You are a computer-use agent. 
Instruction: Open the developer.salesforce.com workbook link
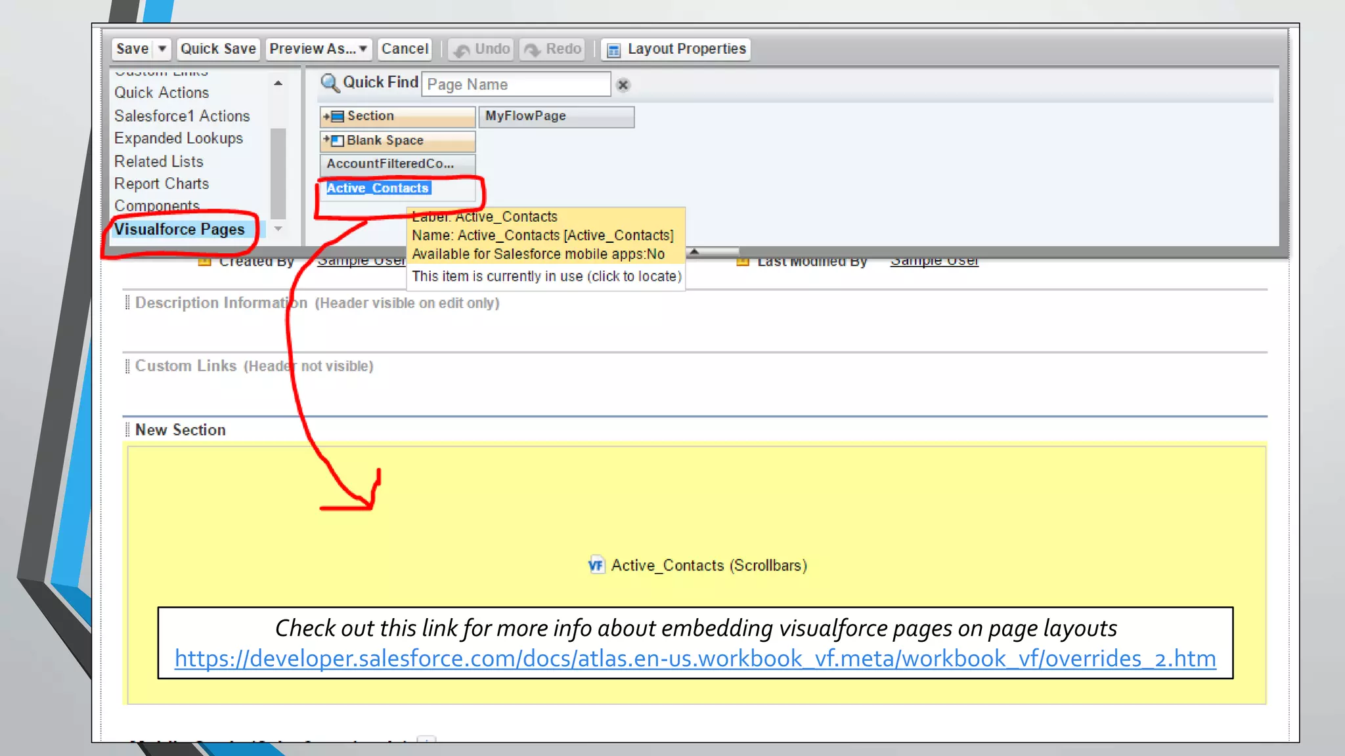(695, 659)
